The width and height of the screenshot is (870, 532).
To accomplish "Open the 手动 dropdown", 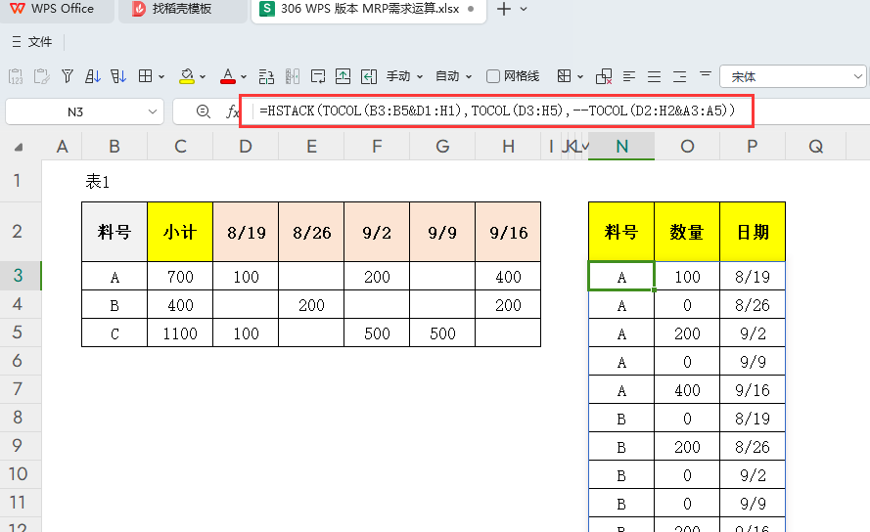I will (405, 76).
